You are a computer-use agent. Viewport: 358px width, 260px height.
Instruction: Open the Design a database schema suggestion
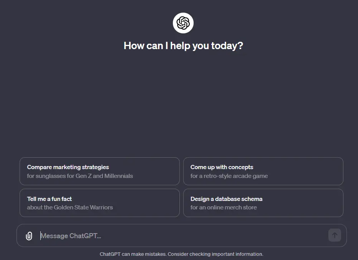(x=263, y=203)
